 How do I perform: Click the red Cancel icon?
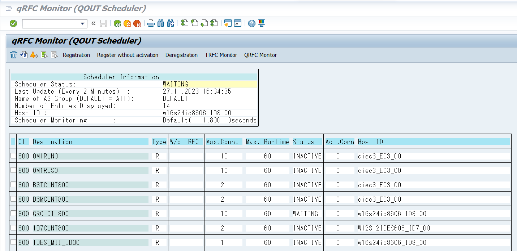[x=137, y=23]
